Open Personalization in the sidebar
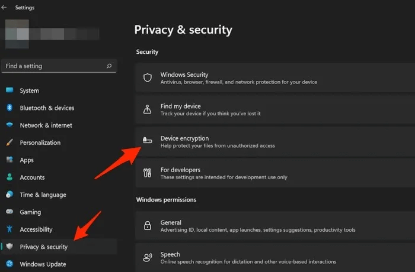The width and height of the screenshot is (415, 272). (40, 143)
